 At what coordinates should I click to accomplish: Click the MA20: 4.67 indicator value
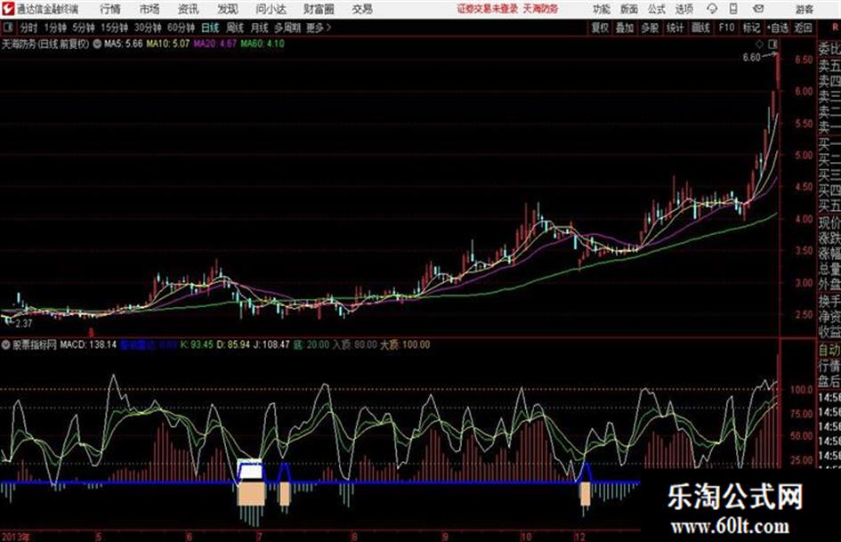click(215, 44)
